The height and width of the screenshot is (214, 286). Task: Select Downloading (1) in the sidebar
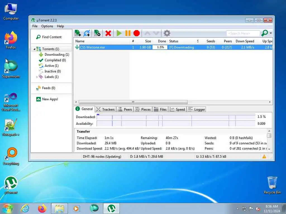coord(54,55)
